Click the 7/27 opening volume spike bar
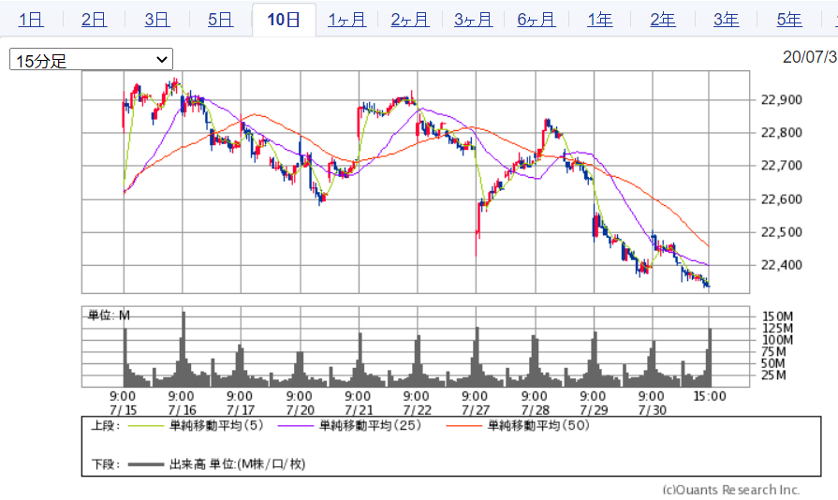 click(477, 360)
